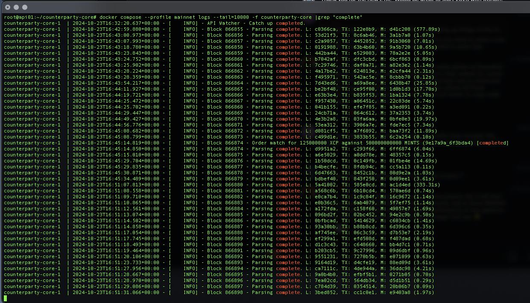Viewport: 530px width, 303px height.
Task: Click the duration '(4.21s)'
Action: coord(424,268)
